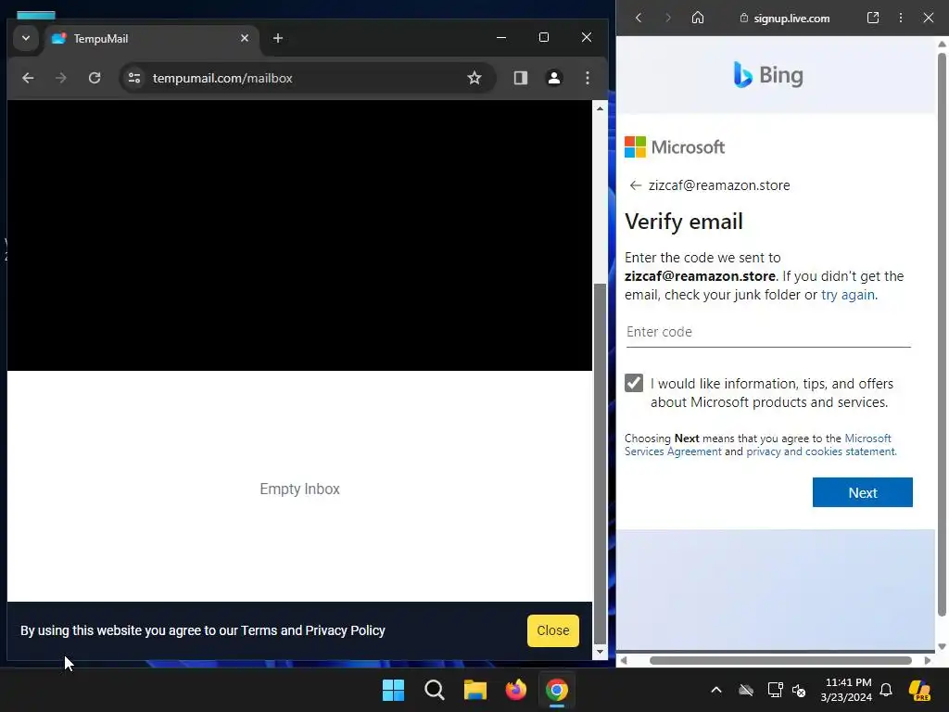Click signup panel vertical scrollbar

(x=942, y=334)
